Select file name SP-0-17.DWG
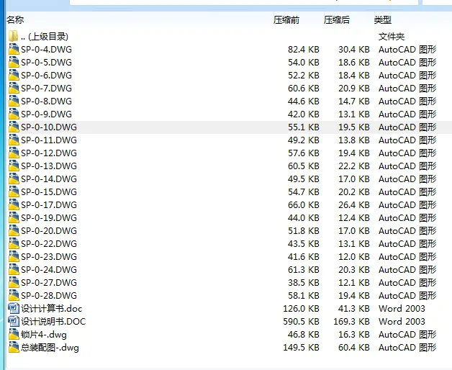Image resolution: width=452 pixels, height=370 pixels. click(49, 205)
